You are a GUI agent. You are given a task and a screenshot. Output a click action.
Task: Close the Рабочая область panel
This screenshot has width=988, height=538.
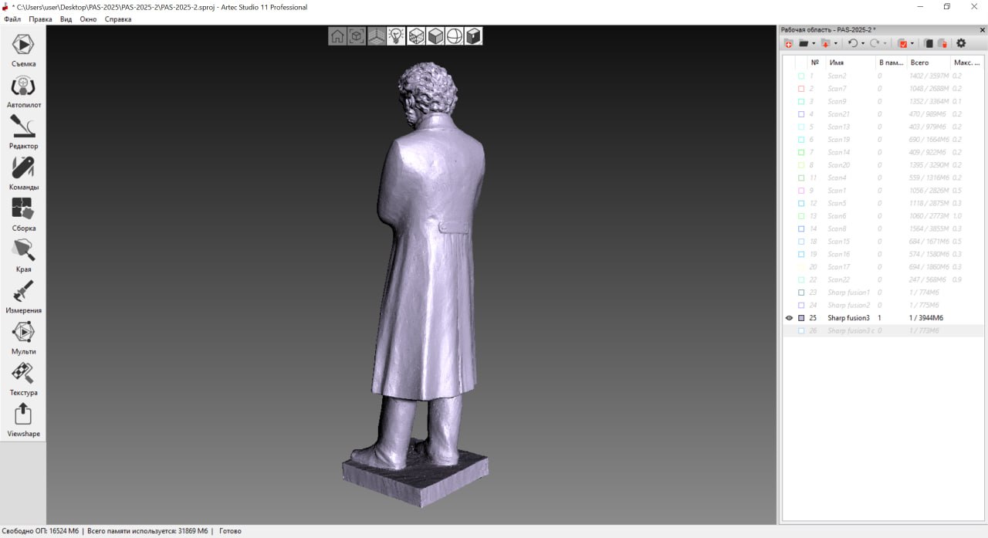click(981, 29)
